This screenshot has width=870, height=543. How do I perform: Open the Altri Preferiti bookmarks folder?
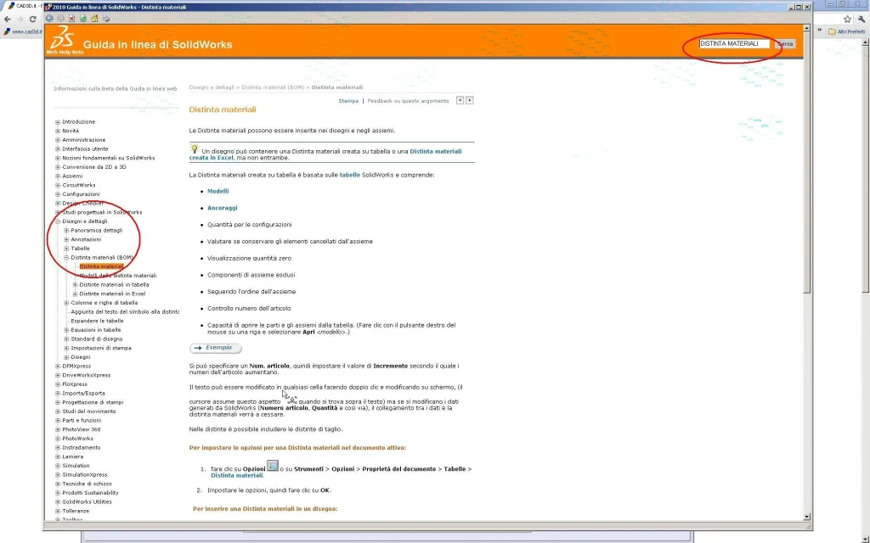pyautogui.click(x=847, y=31)
